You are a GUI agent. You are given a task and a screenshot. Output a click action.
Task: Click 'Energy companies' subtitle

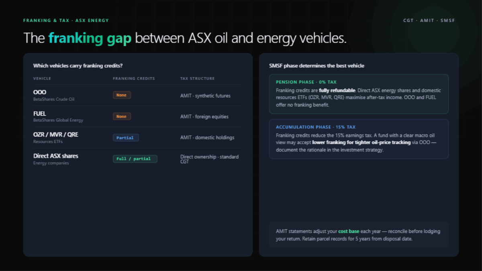(51, 163)
